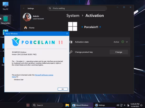This screenshot has height=108, width=145.
Task: Click the Porcelain 11 tulip logo
Action: (x=16, y=41)
